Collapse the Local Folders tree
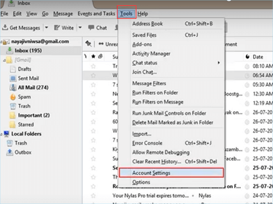 (2, 134)
